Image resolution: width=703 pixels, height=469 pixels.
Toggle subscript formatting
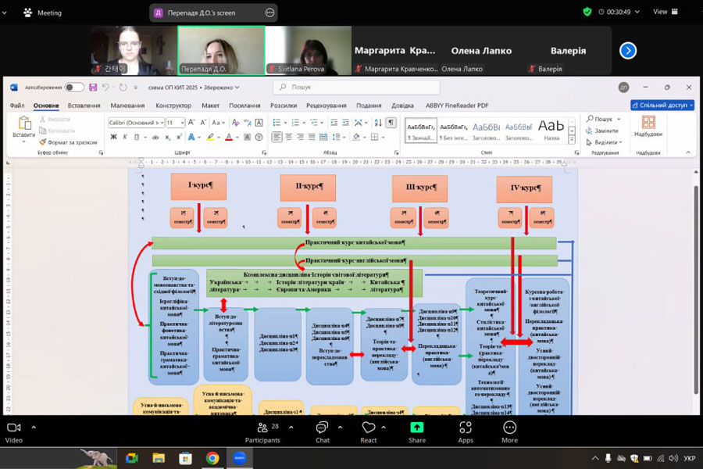point(167,137)
